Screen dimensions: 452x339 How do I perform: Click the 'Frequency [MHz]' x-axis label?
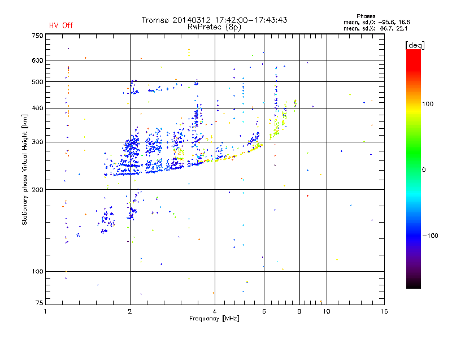coord(214,319)
